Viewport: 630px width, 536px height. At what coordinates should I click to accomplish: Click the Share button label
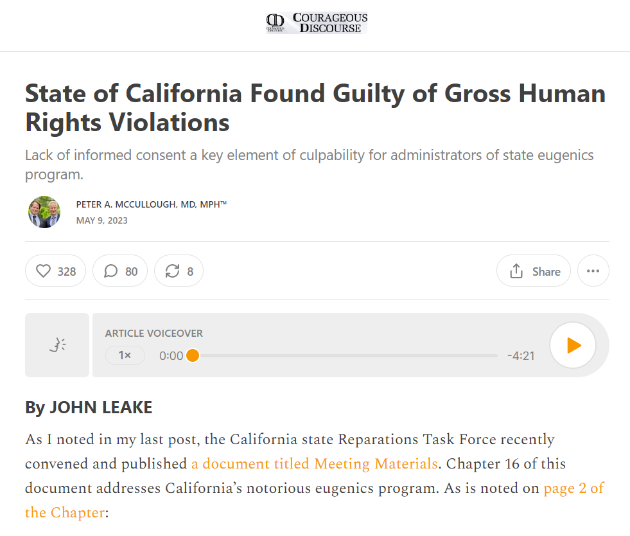(x=546, y=271)
